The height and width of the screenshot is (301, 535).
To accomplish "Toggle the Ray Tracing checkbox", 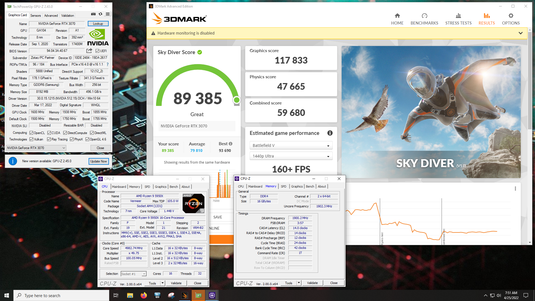I will pos(49,139).
